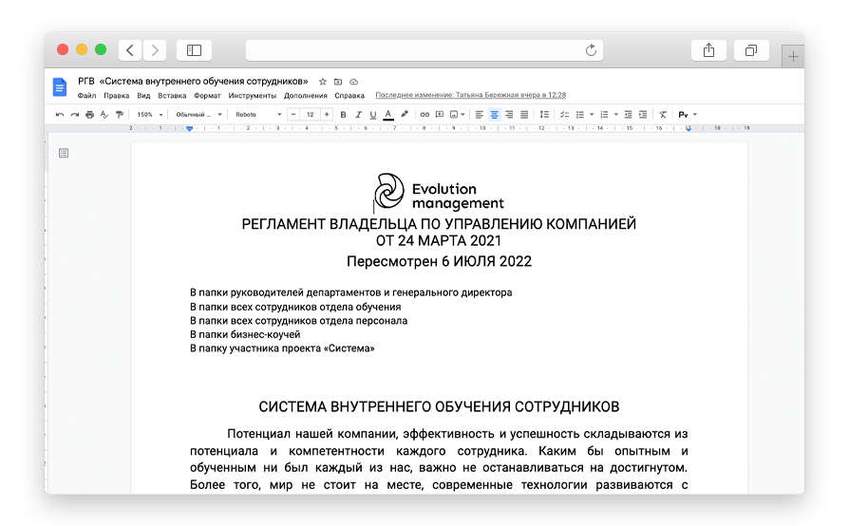The height and width of the screenshot is (526, 849).
Task: Clear text formatting
Action: 663,115
